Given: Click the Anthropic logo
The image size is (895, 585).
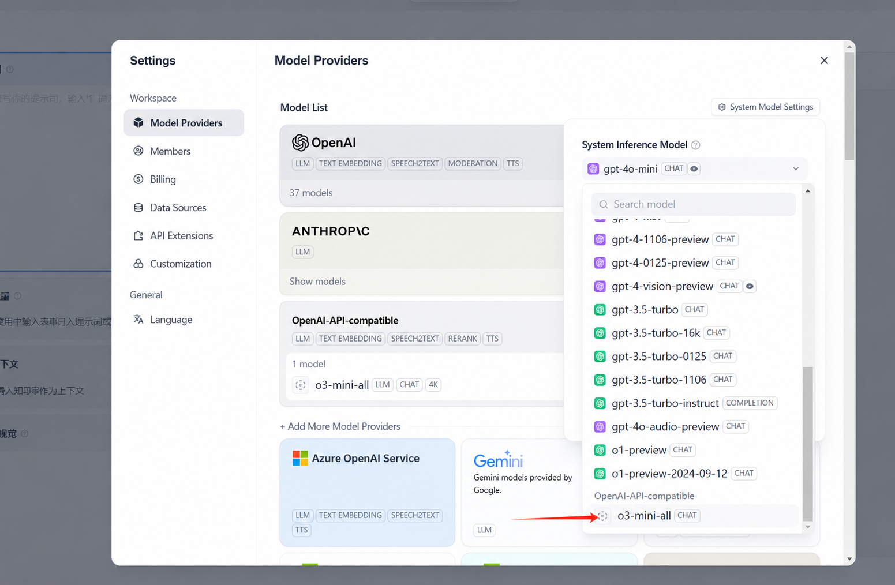Looking at the screenshot, I should coord(331,231).
